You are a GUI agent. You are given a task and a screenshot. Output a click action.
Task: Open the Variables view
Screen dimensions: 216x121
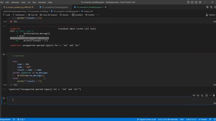(x=77, y=15)
